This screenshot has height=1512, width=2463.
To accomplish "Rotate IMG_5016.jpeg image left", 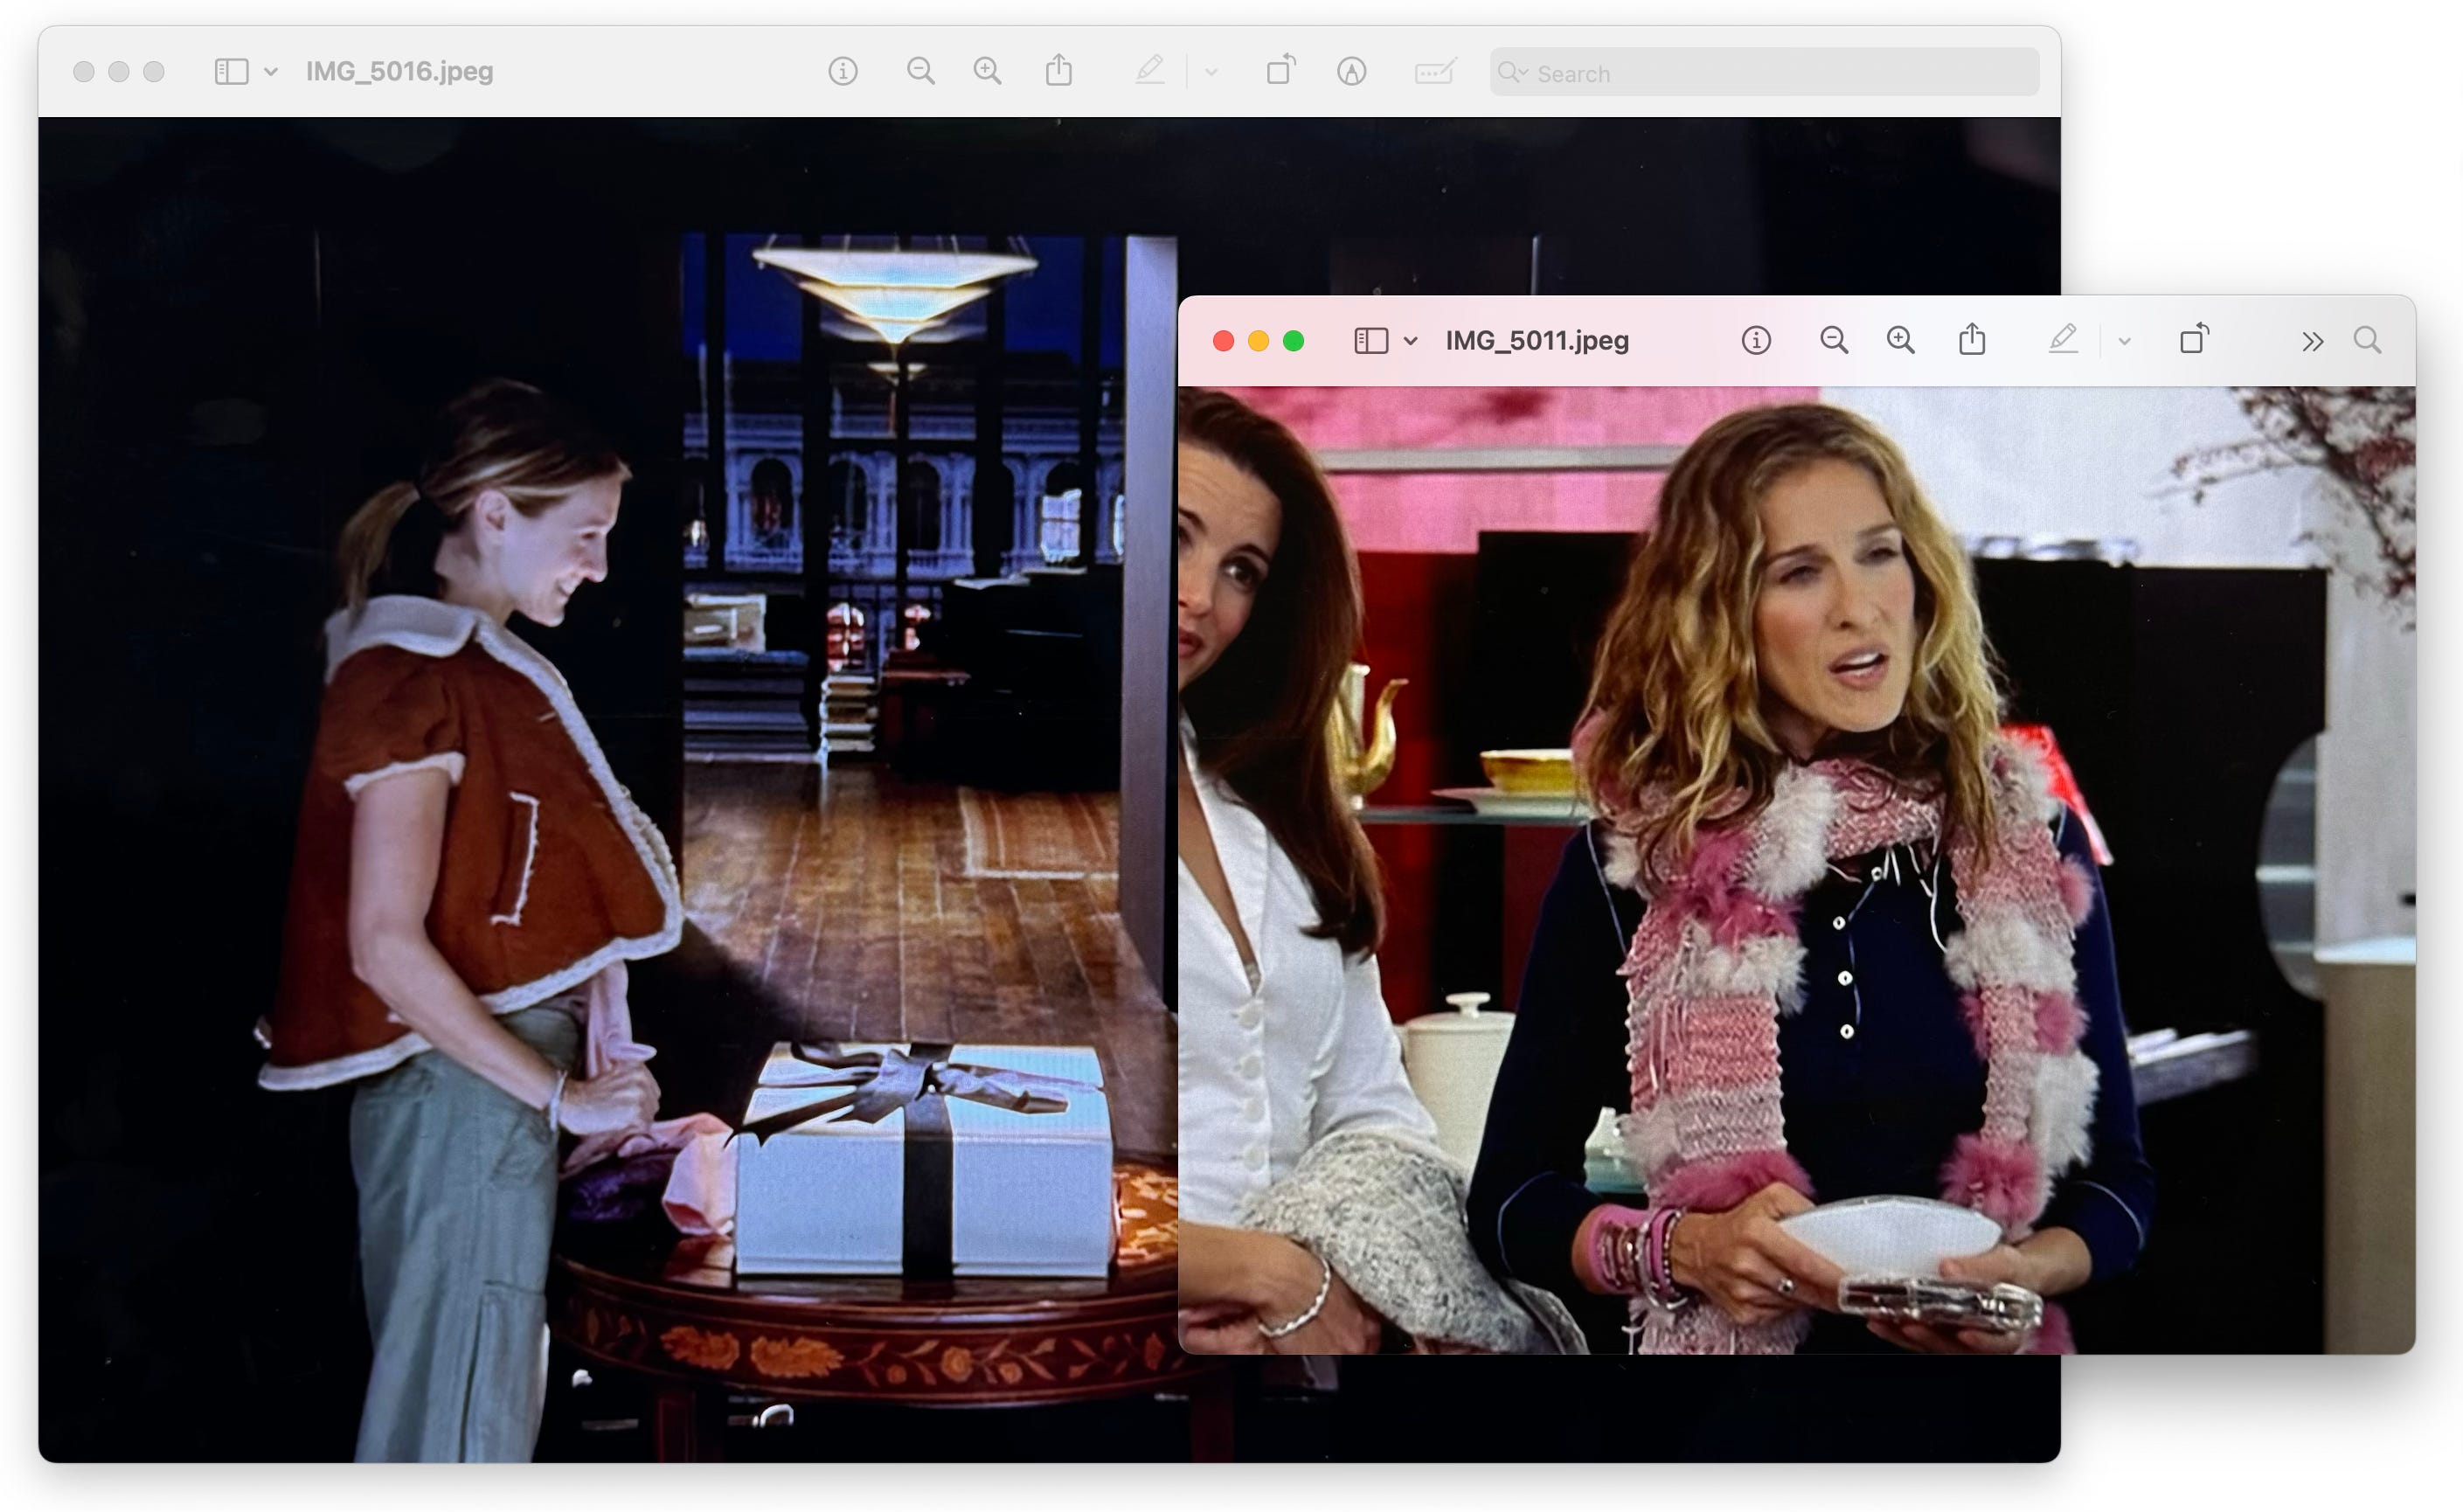I will (1281, 70).
